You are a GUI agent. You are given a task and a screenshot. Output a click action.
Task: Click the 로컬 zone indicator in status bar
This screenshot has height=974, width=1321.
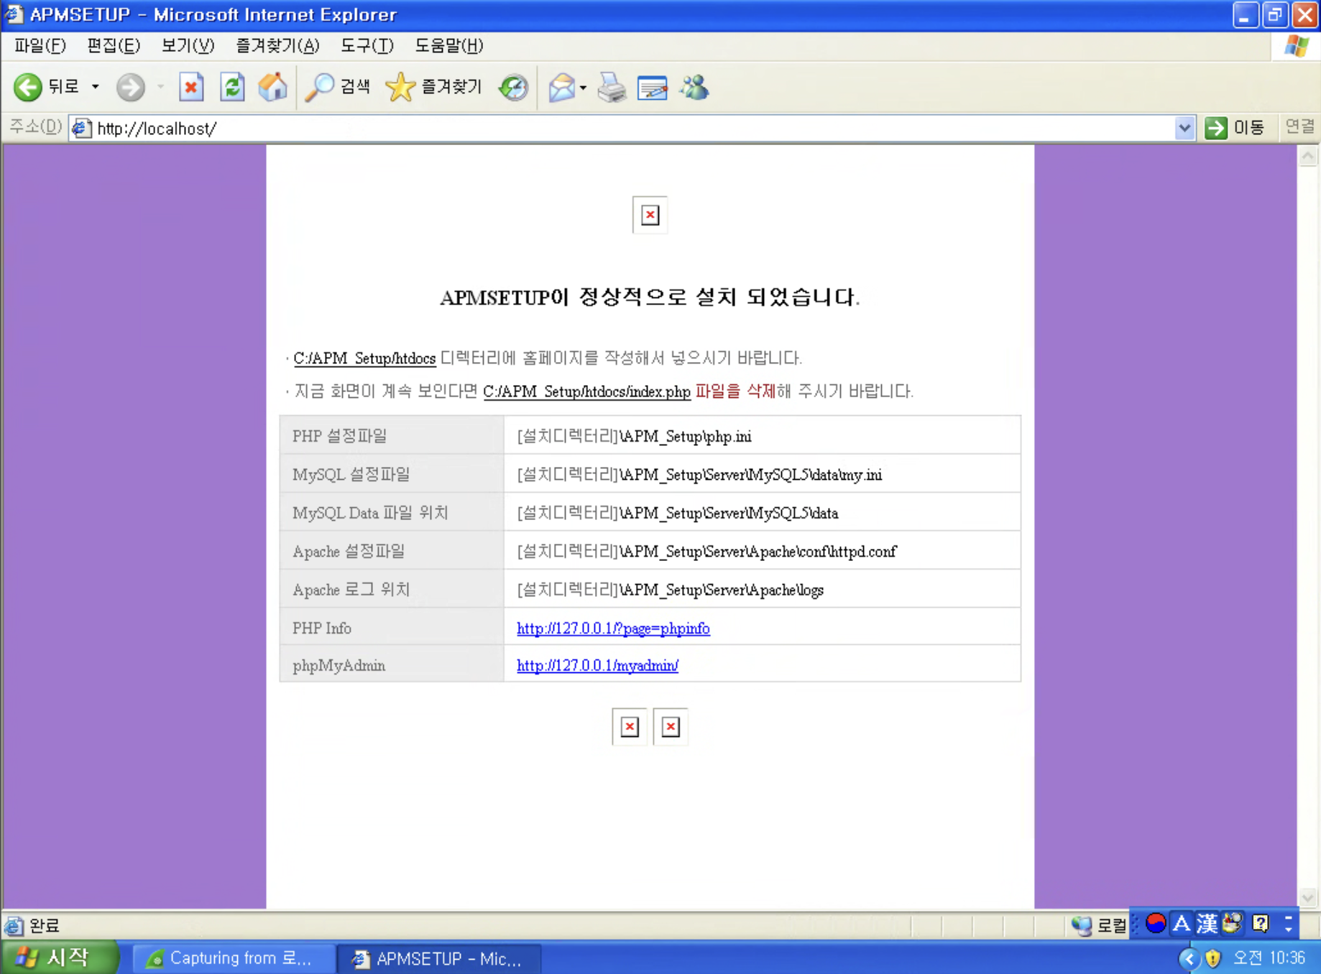click(x=1099, y=925)
